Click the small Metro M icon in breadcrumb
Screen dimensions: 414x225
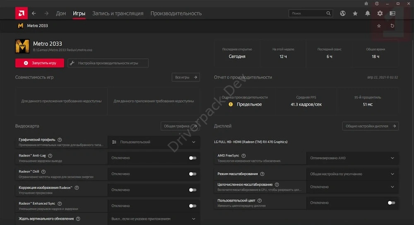coord(20,26)
